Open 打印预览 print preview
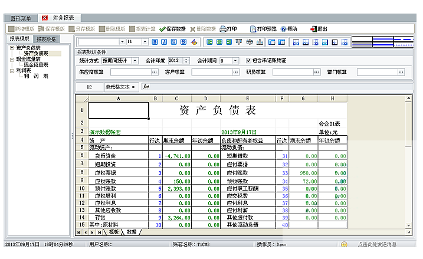423x259 pixels. point(263,29)
